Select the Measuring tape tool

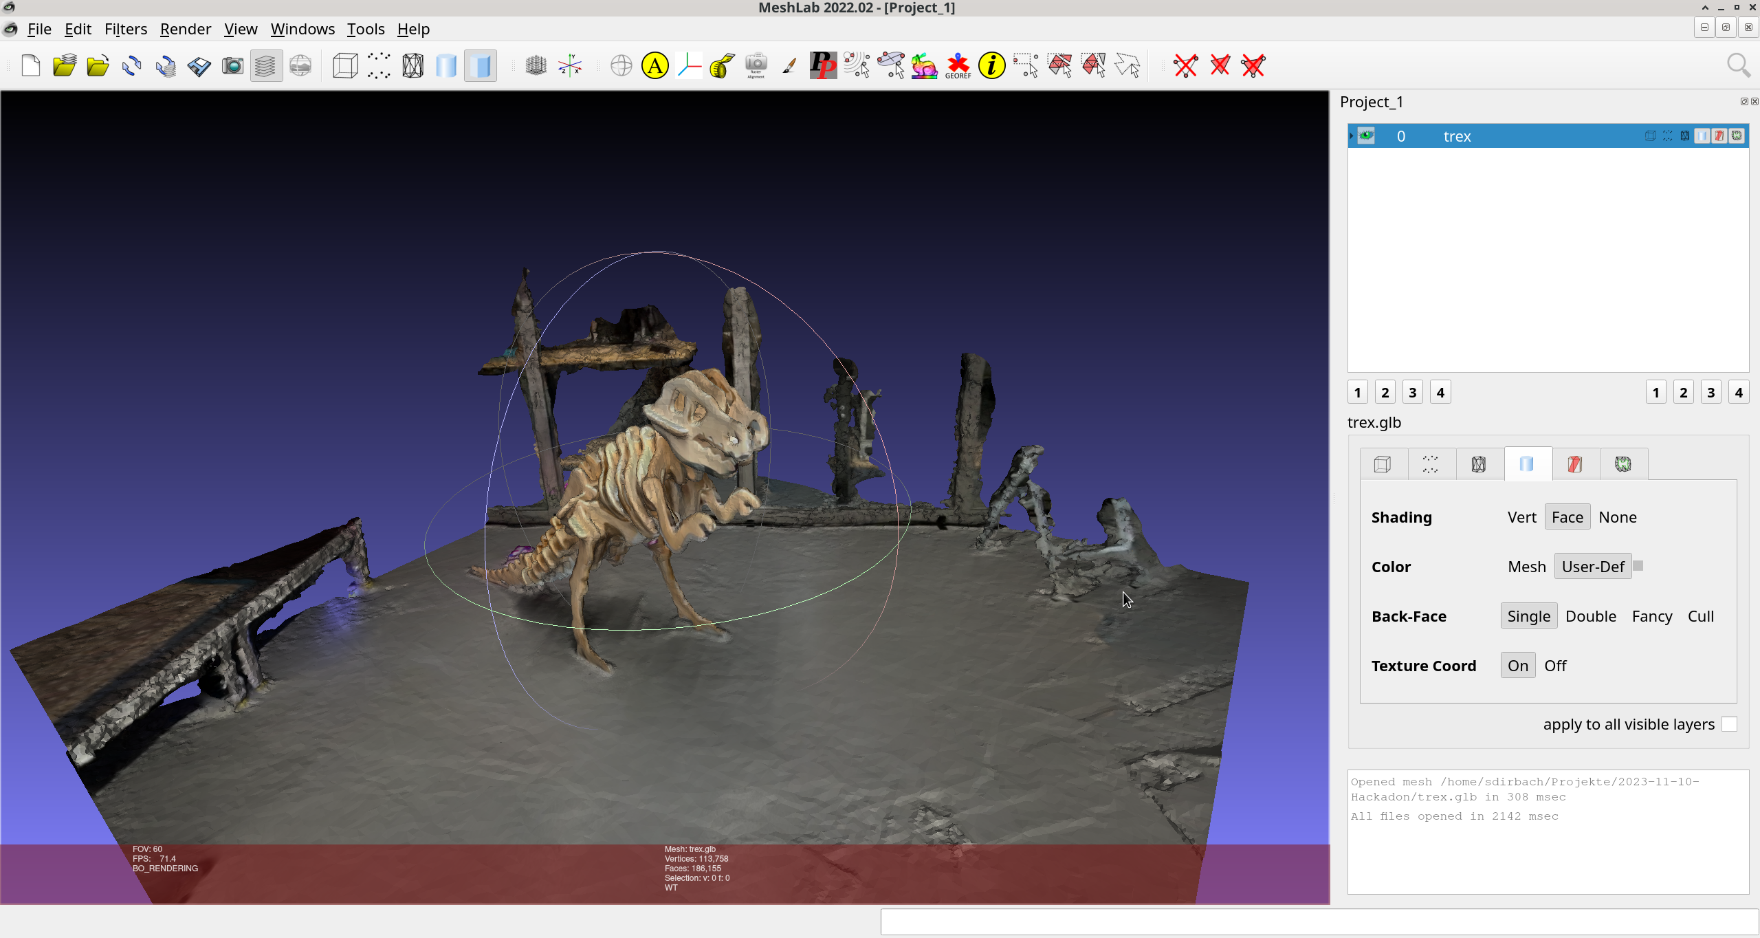[x=722, y=66]
